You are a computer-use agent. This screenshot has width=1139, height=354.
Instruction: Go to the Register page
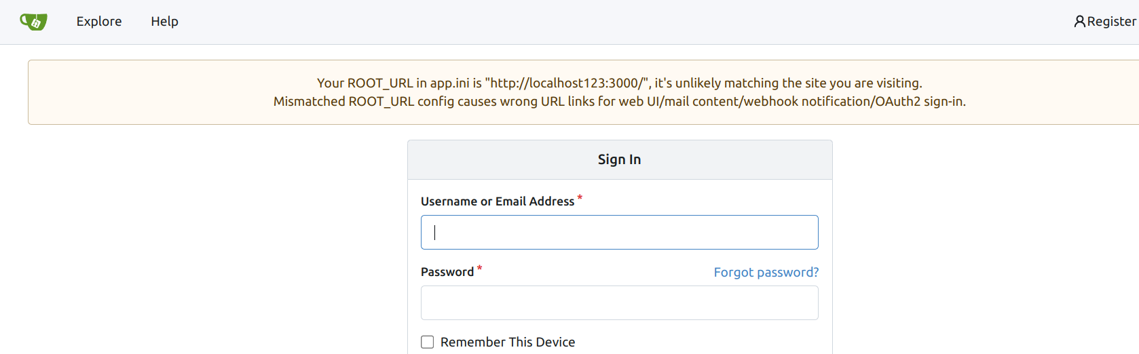pyautogui.click(x=1111, y=22)
